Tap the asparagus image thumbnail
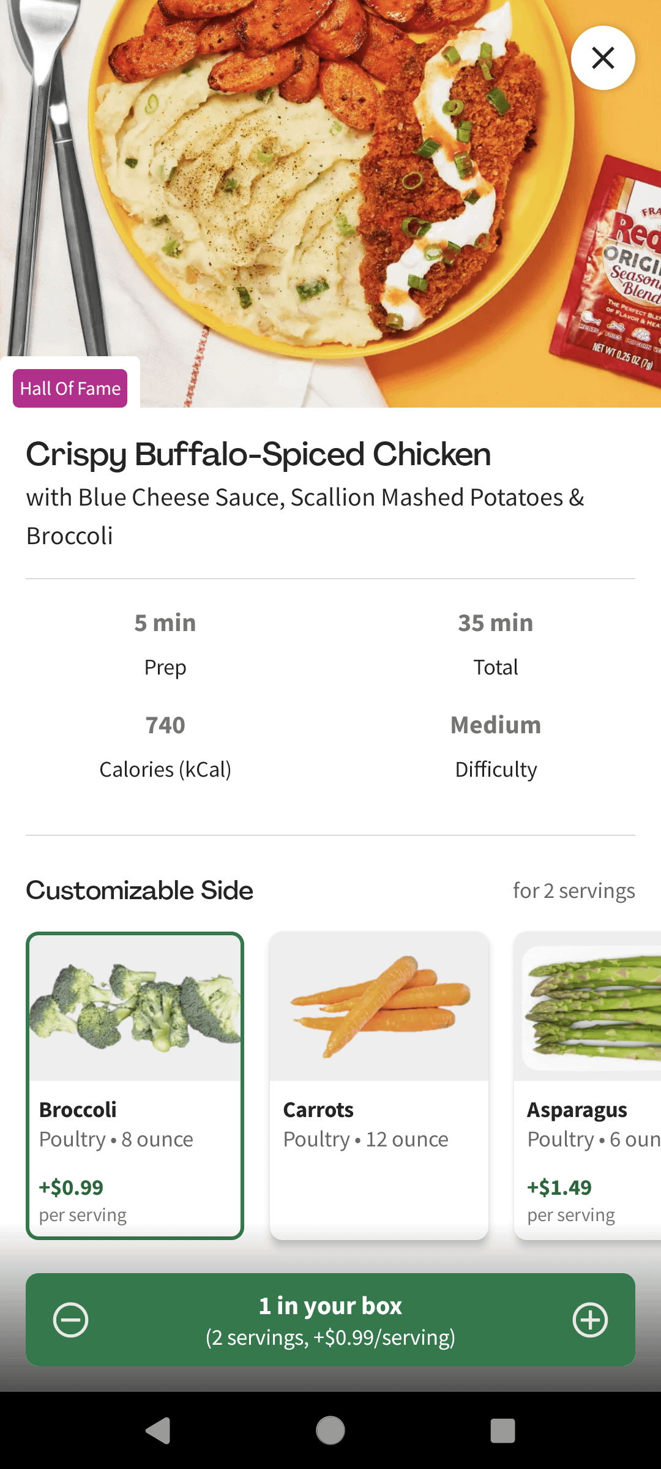 (x=591, y=1007)
